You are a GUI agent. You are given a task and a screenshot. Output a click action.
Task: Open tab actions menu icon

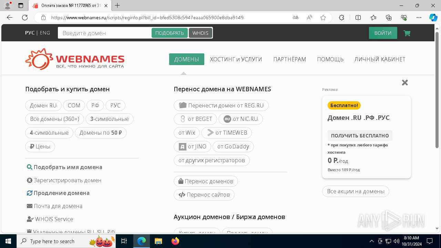coord(21,6)
